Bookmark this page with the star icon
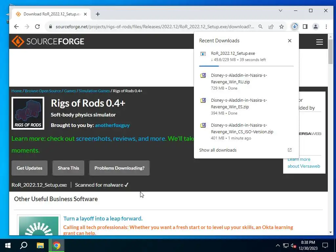 tap(282, 27)
